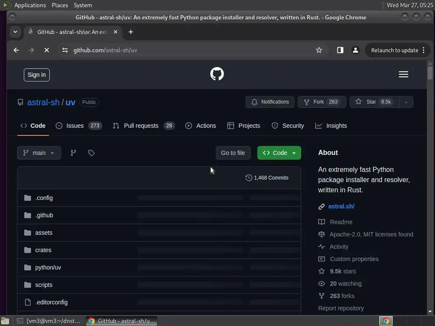
Task: Open the Places menu
Action: click(59, 5)
